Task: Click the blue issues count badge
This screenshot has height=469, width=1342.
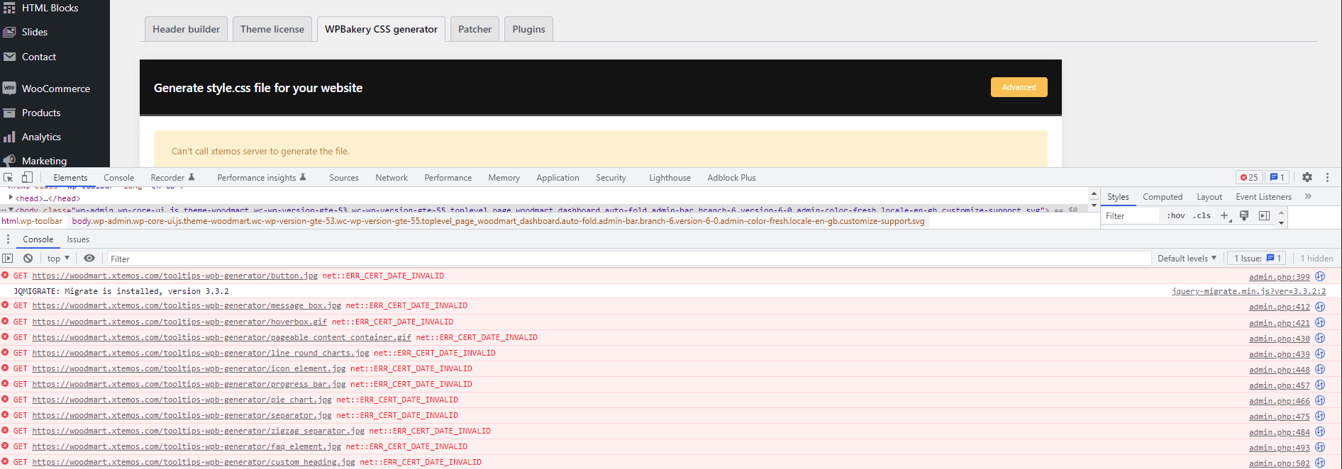Action: (1277, 177)
